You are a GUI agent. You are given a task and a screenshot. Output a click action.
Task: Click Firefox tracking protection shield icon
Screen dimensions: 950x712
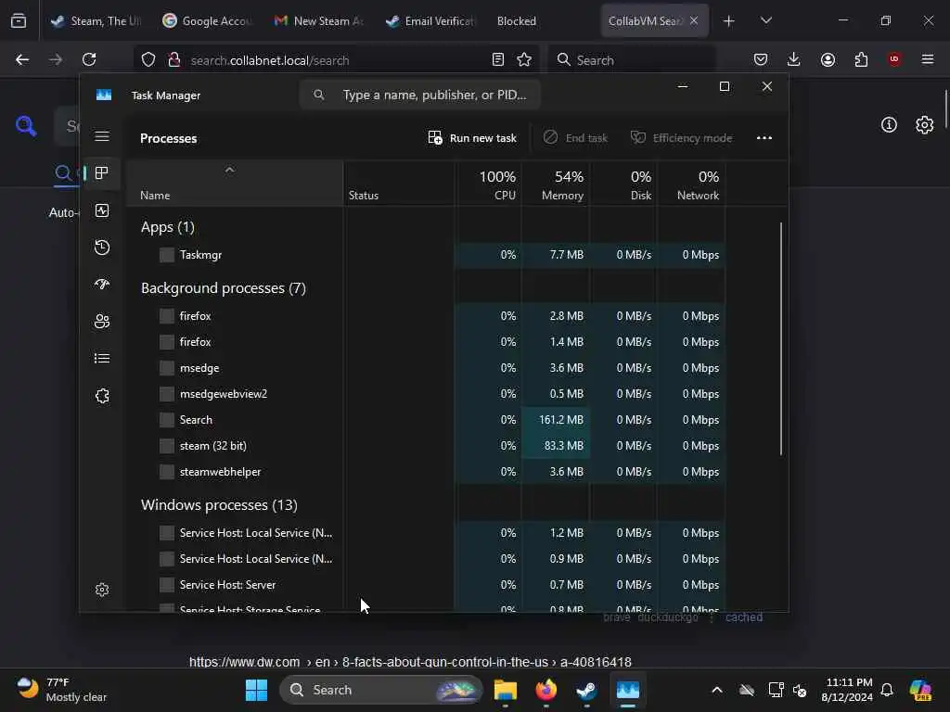click(x=148, y=59)
